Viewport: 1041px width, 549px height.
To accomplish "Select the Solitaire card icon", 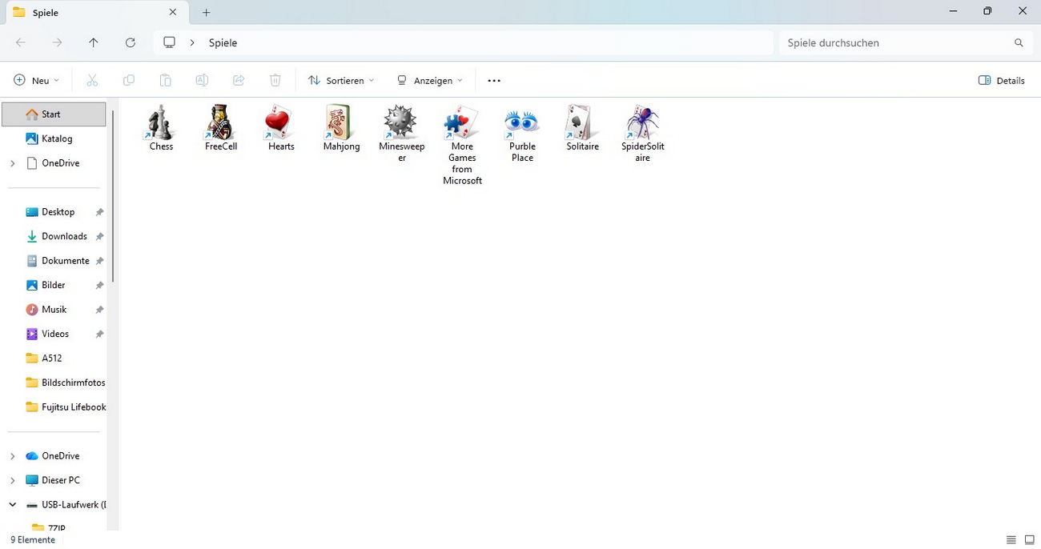I will 582,123.
